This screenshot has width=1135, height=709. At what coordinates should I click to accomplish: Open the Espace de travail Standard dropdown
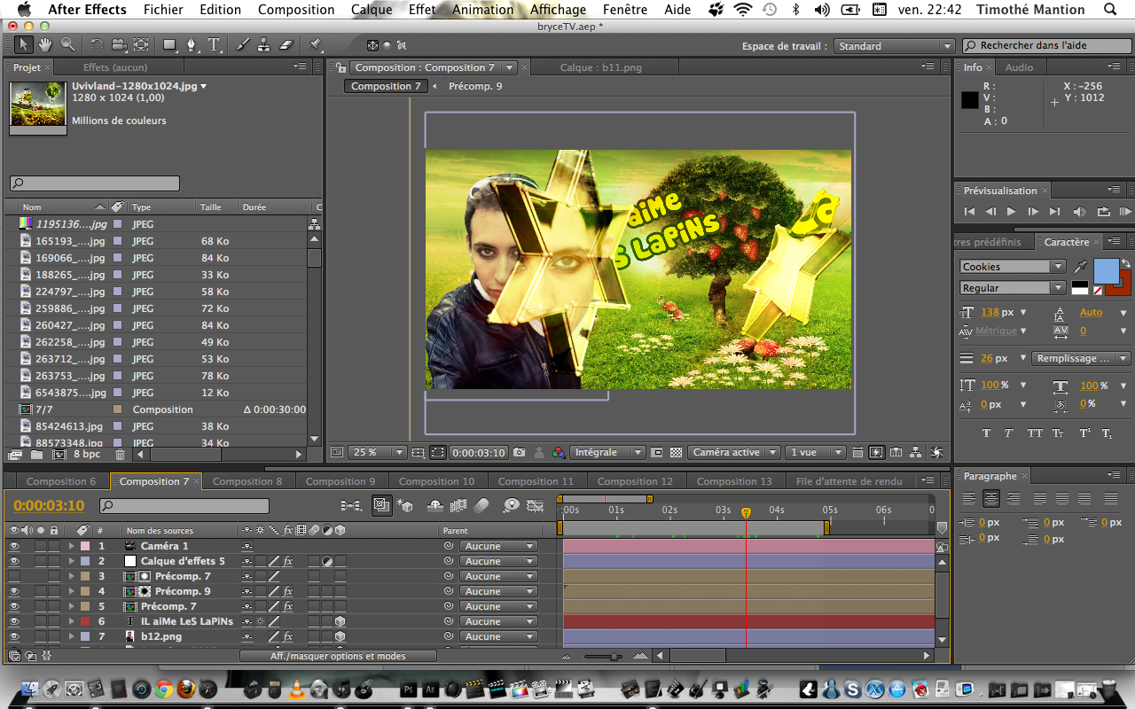coord(894,46)
